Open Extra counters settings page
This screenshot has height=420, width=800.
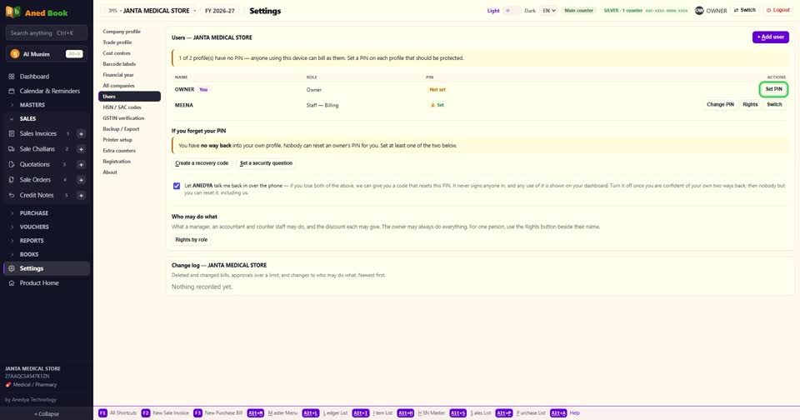pyautogui.click(x=129, y=151)
